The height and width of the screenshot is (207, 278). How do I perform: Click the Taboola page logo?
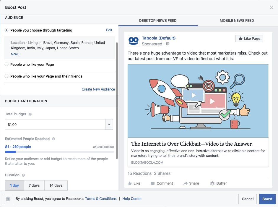point(134,41)
